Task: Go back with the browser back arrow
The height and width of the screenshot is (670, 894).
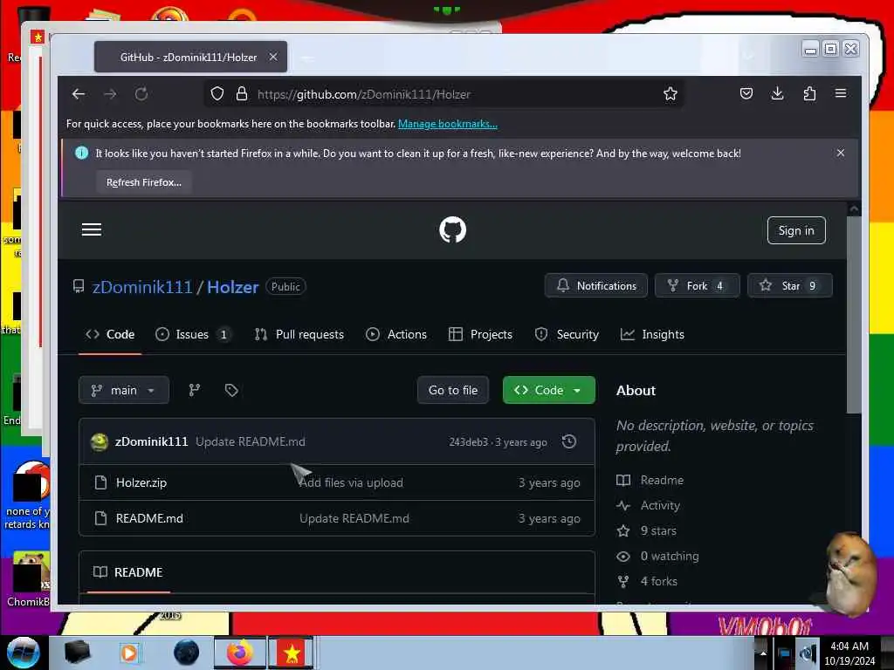Action: tap(79, 94)
